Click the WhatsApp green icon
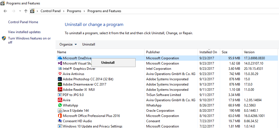This screenshot has height=128, width=279. (x=60, y=105)
